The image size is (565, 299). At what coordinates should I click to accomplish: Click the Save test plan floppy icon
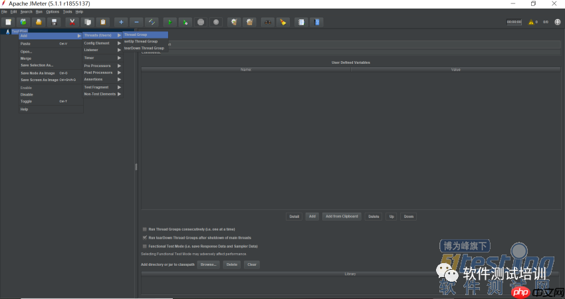pos(55,22)
